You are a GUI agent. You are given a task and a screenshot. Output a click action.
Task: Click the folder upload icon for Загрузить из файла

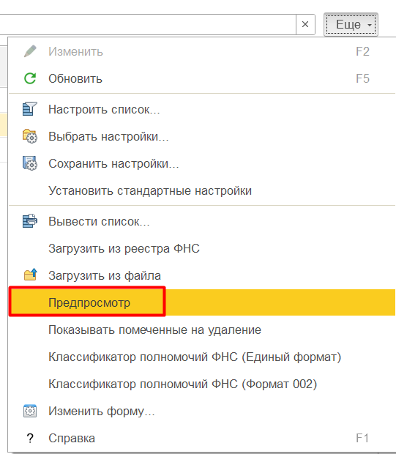(x=31, y=275)
